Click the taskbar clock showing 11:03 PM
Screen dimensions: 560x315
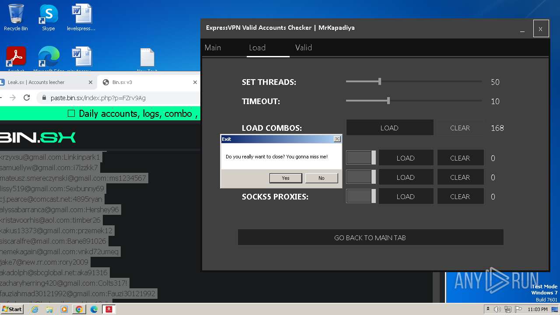point(538,309)
